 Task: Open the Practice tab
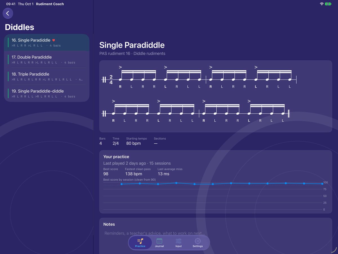(140, 243)
